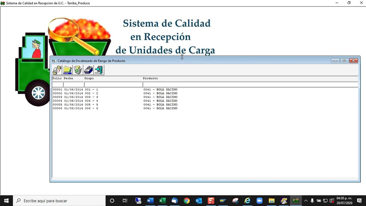Click the new record toolbar icon
Screen dimensions: 366x206
(x=57, y=70)
